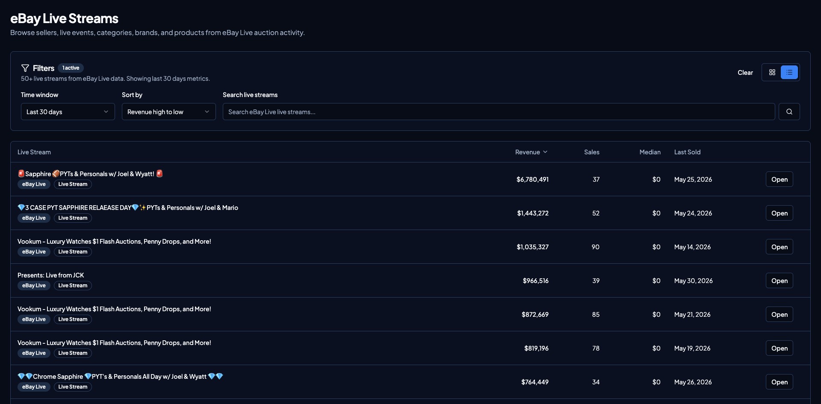Click the eBay Live Streams page heading
The image size is (821, 404).
(x=64, y=18)
